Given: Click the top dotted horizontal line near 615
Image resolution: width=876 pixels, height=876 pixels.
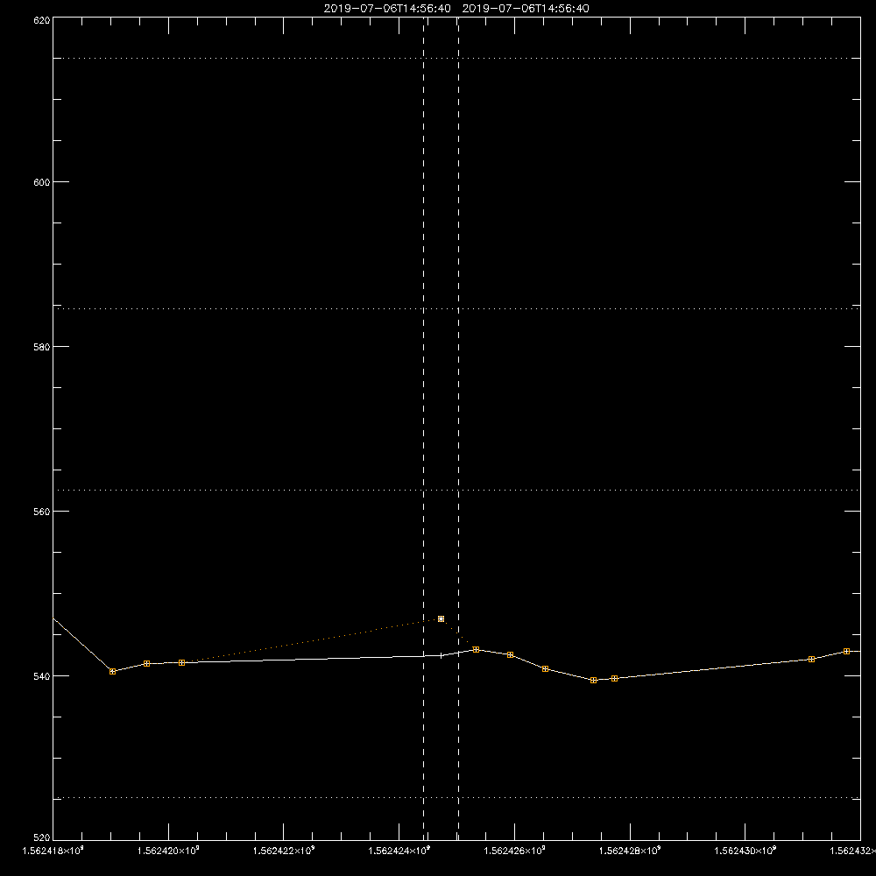Looking at the screenshot, I should click(x=456, y=58).
